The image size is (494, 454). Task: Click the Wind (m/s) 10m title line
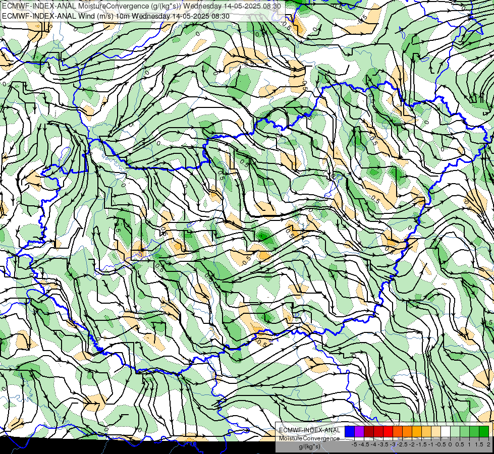click(116, 16)
